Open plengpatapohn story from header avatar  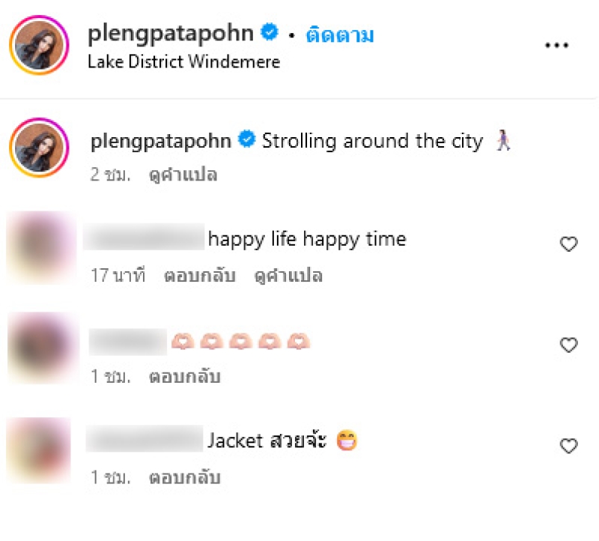click(x=39, y=45)
